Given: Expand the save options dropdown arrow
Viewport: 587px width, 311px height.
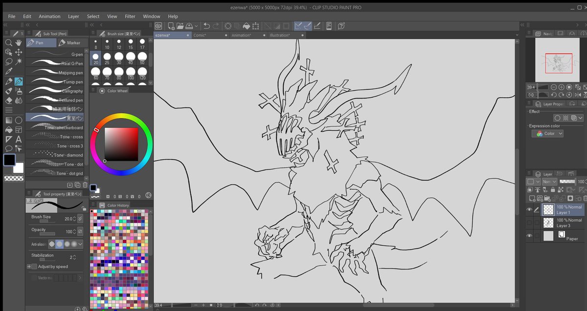Looking at the screenshot, I should [x=196, y=26].
